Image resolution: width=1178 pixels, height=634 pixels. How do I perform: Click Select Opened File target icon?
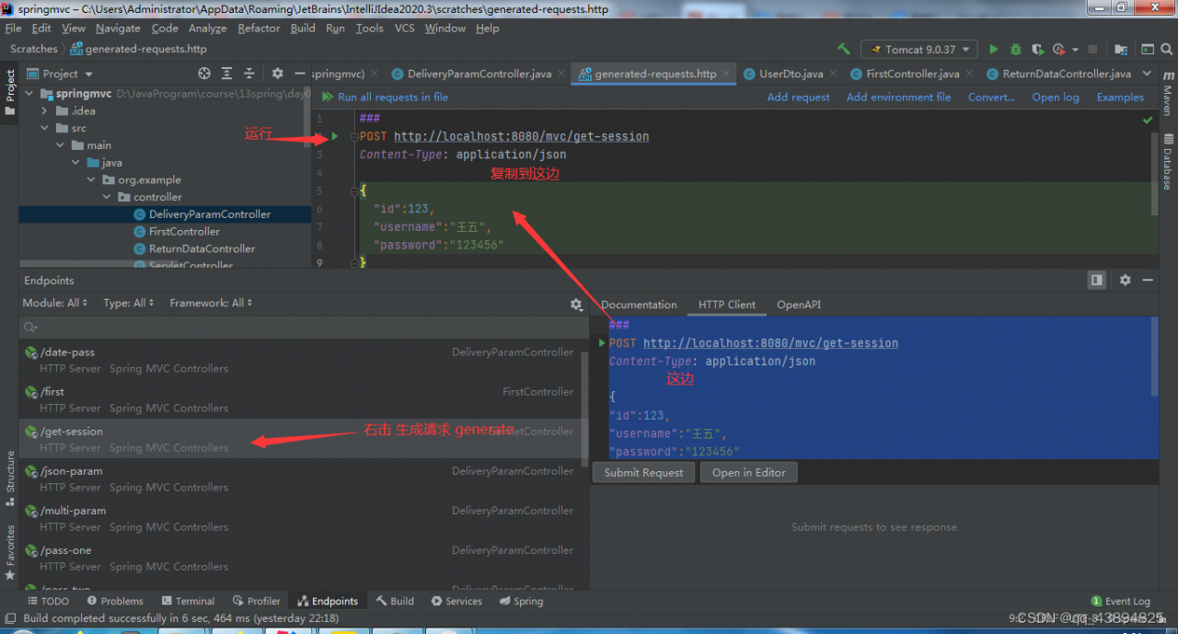tap(204, 73)
